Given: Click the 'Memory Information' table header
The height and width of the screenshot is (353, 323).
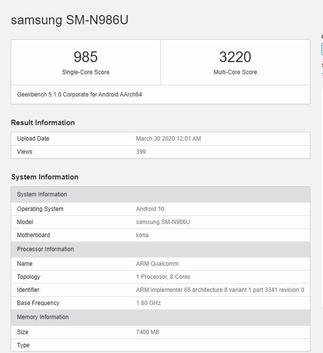Looking at the screenshot, I should [x=160, y=317].
